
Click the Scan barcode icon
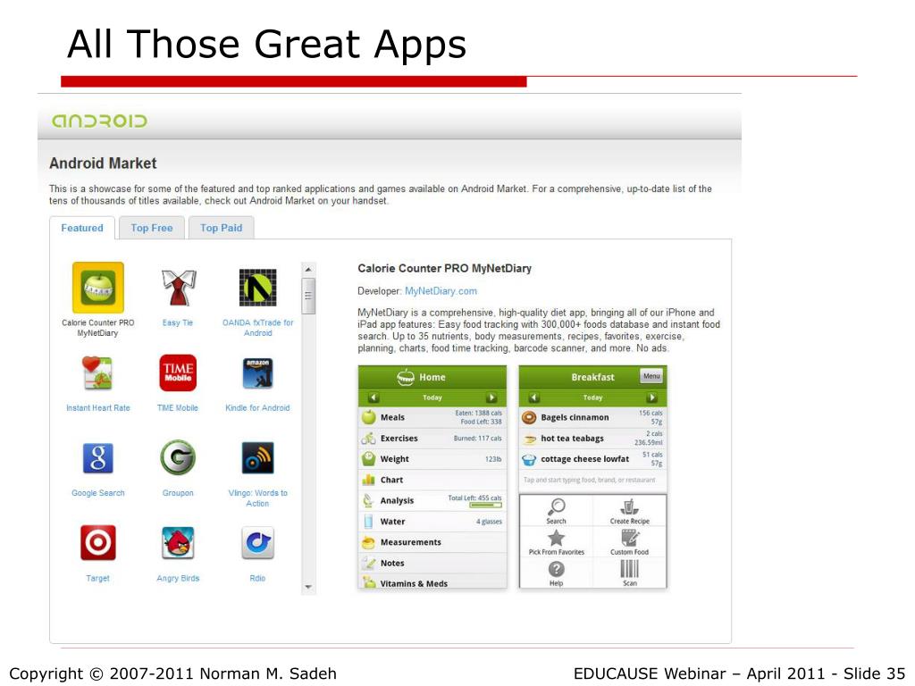click(630, 569)
